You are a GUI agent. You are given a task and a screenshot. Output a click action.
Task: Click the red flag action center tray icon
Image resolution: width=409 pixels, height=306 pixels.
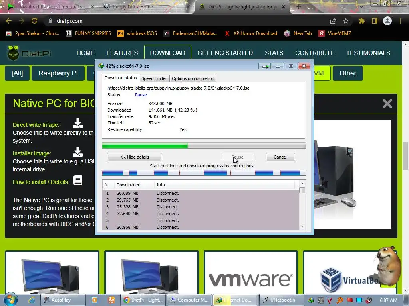tap(349, 300)
